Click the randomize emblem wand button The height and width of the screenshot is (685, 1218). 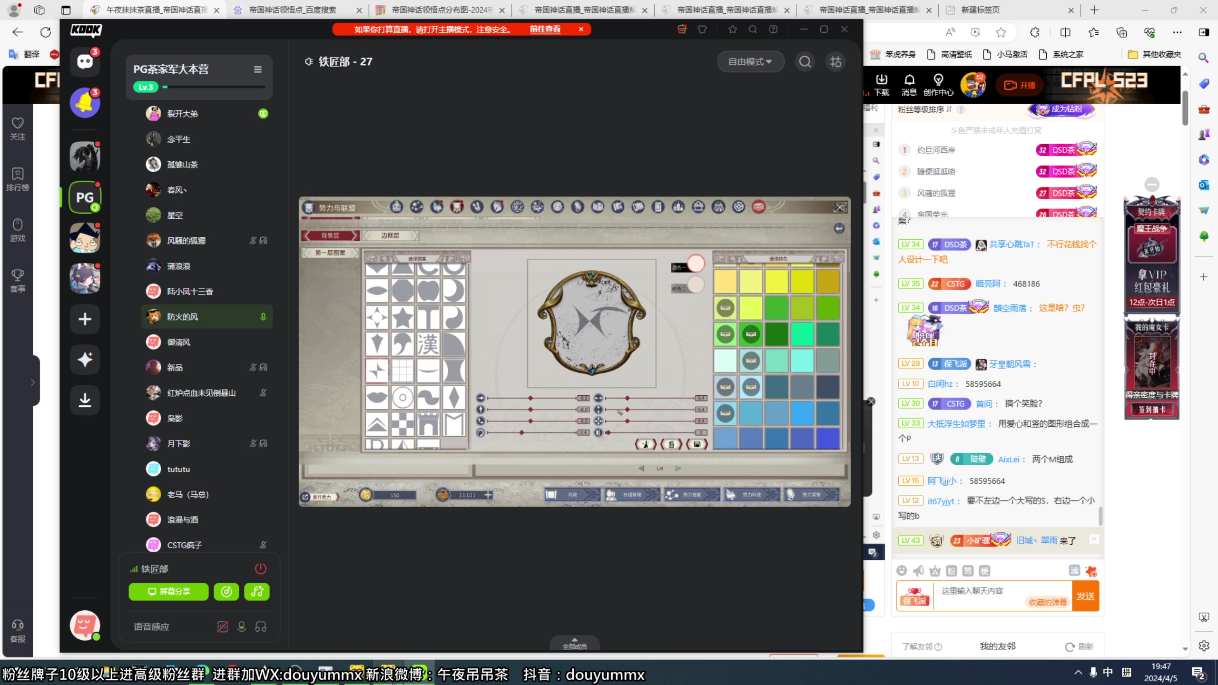click(x=646, y=444)
